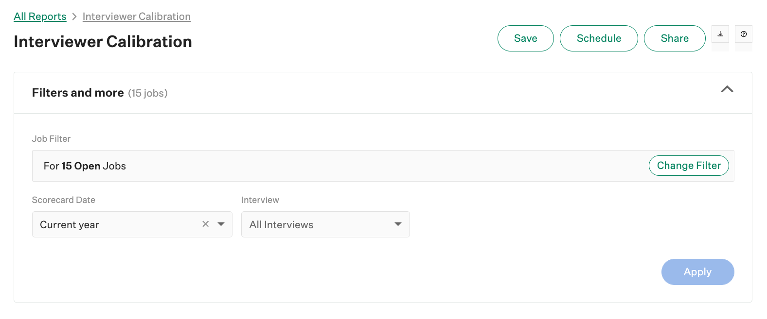Click the Scorecard Date dropdown caret

tap(222, 224)
